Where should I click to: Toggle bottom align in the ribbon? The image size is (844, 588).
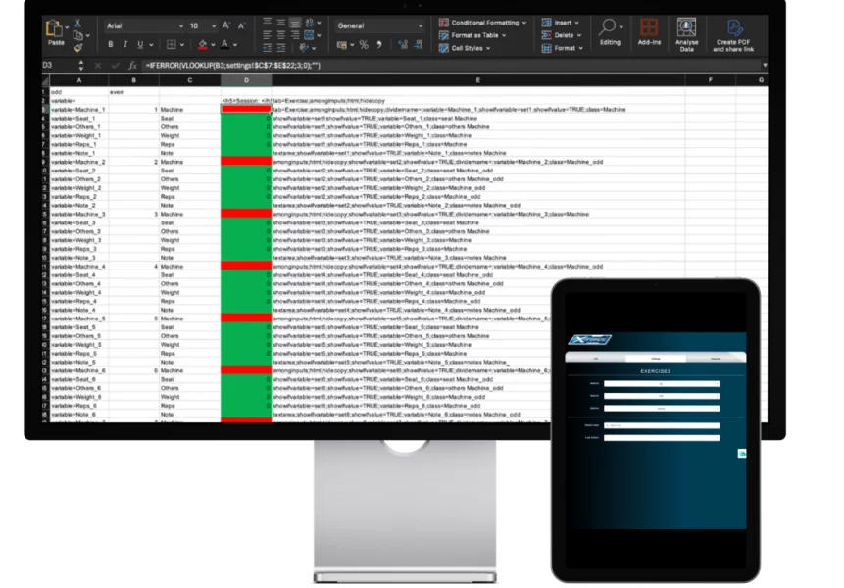tap(295, 23)
